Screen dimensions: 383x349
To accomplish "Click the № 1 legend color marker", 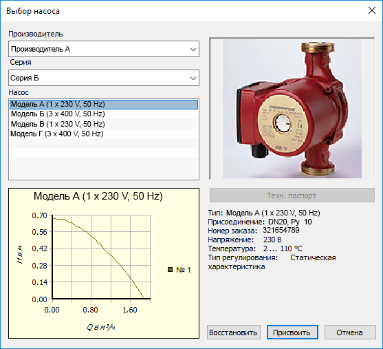I will pyautogui.click(x=171, y=270).
